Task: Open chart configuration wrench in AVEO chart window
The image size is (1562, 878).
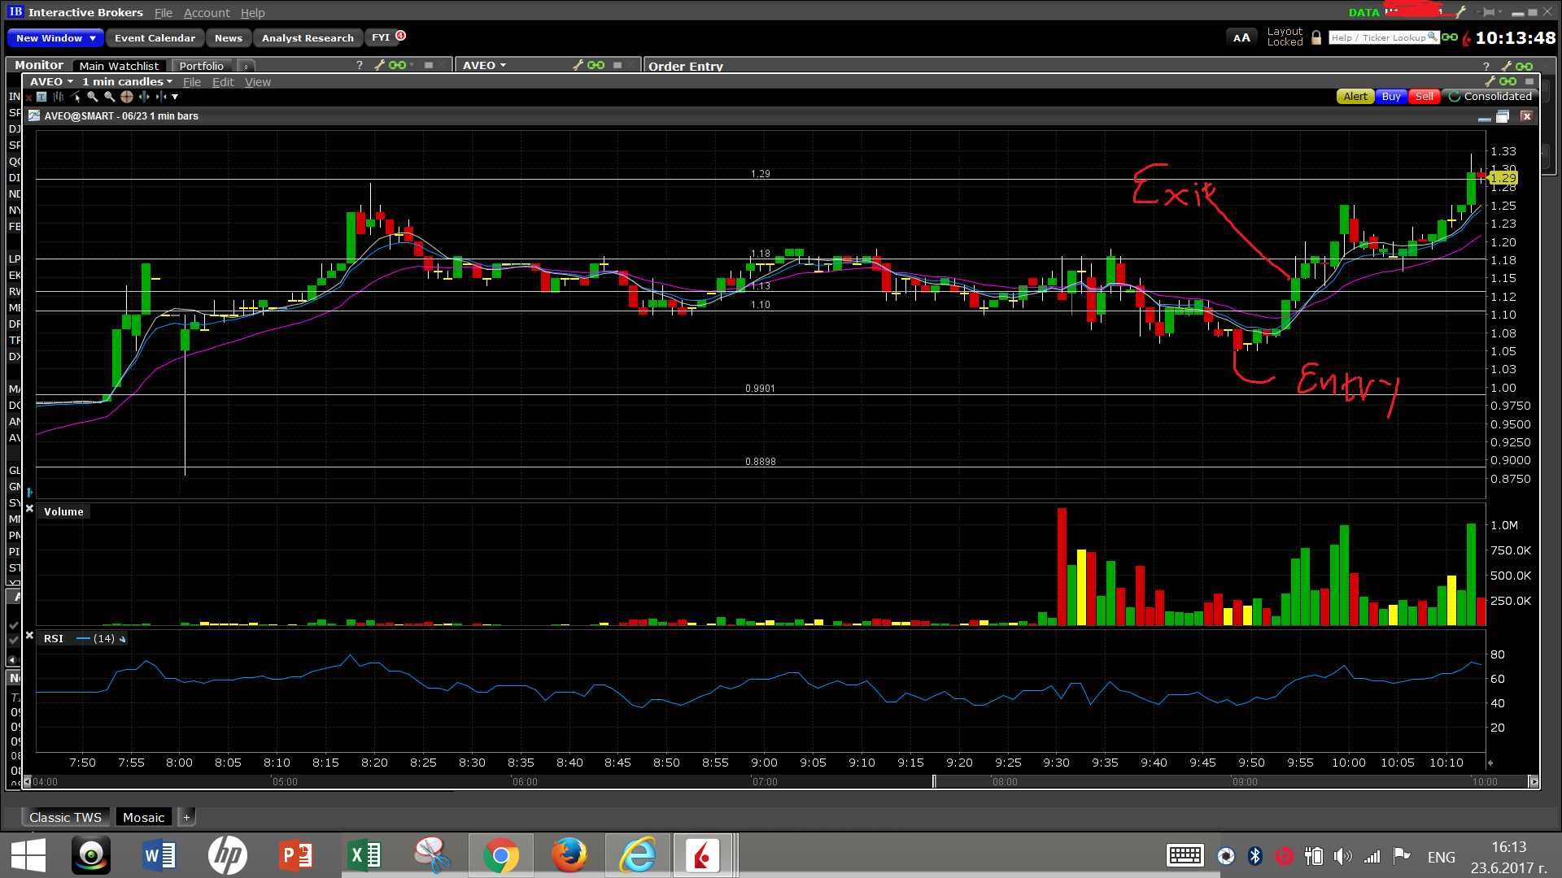Action: pos(1490,81)
